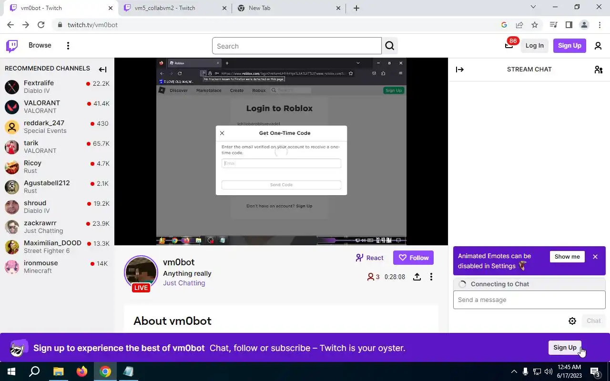This screenshot has height=381, width=610.
Task: Open the user profile icon in Twitch header
Action: pyautogui.click(x=598, y=46)
